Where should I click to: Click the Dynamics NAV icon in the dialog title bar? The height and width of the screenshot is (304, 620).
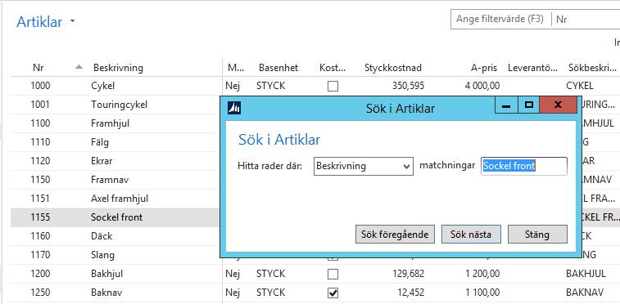pos(234,107)
